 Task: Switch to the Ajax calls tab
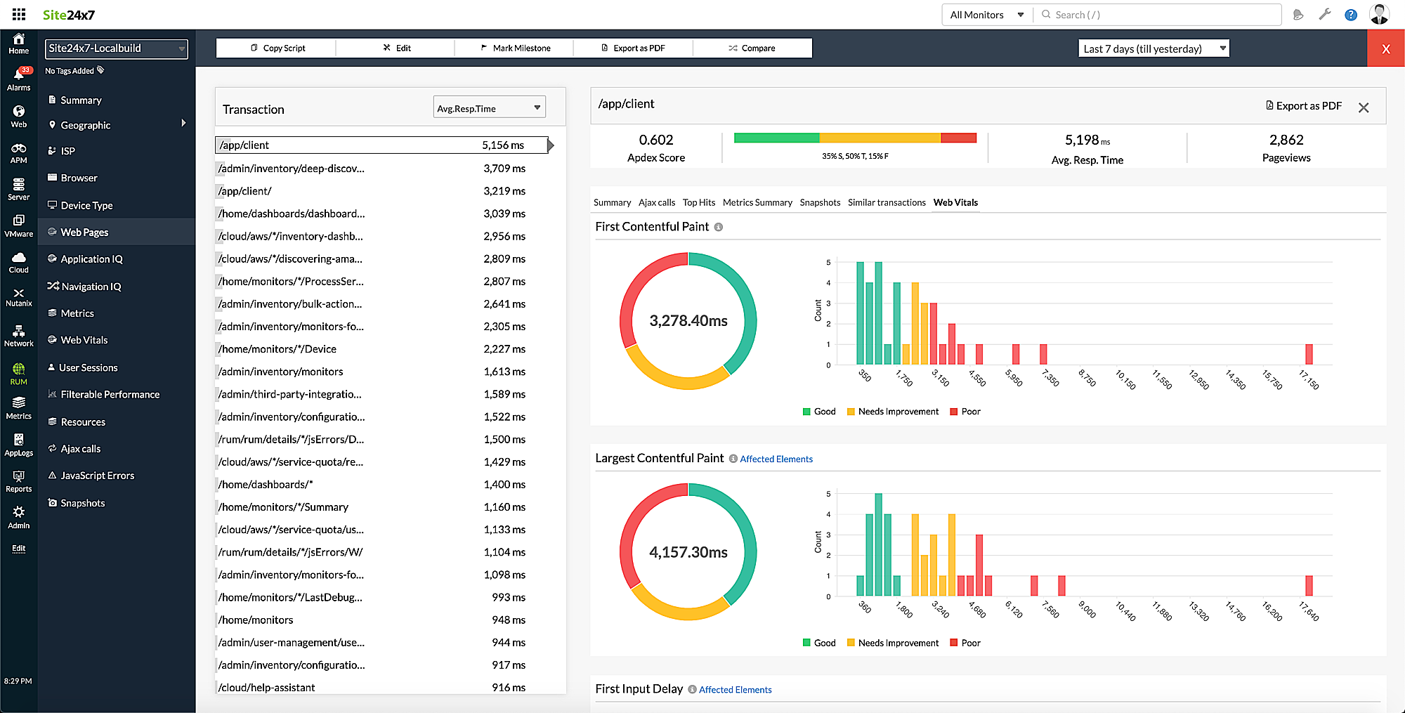pos(656,202)
